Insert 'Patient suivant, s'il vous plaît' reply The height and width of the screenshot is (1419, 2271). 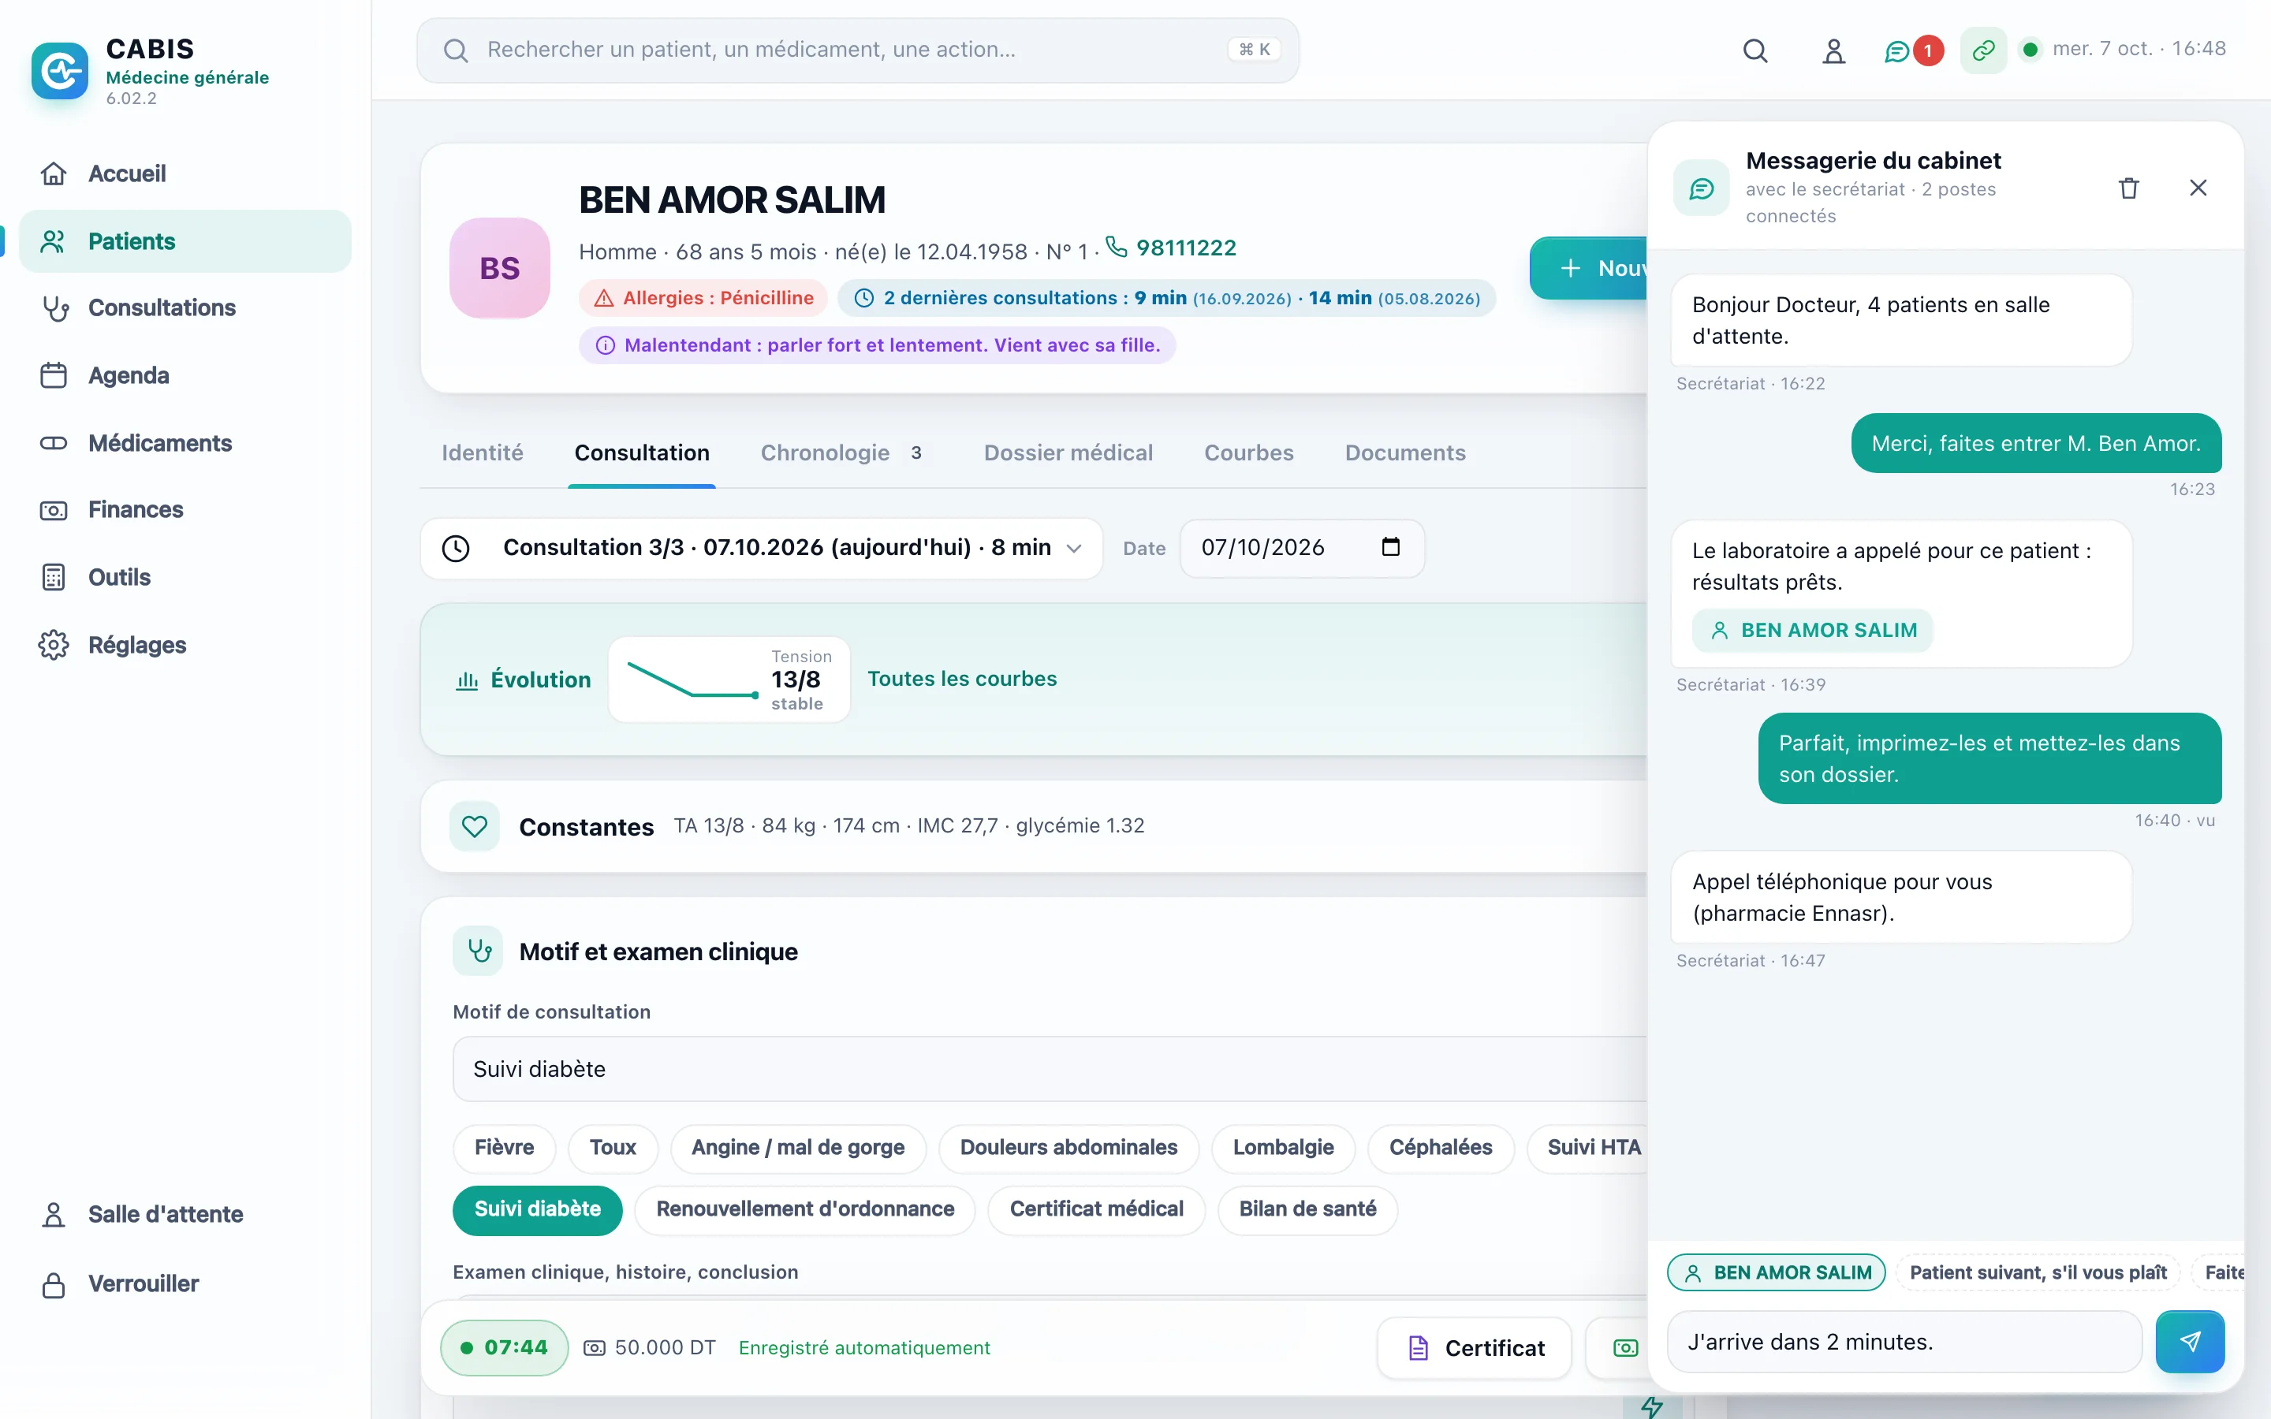[x=2038, y=1272]
